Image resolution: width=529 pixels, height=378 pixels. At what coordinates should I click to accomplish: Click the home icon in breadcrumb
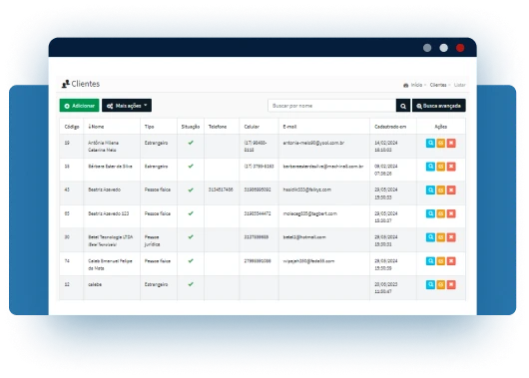(406, 85)
